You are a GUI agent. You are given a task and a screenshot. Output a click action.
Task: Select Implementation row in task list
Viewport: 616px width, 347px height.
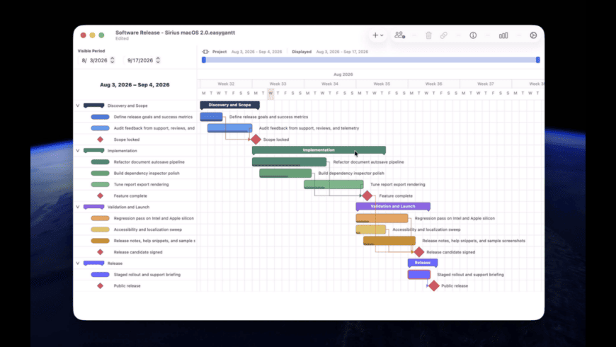point(135,151)
